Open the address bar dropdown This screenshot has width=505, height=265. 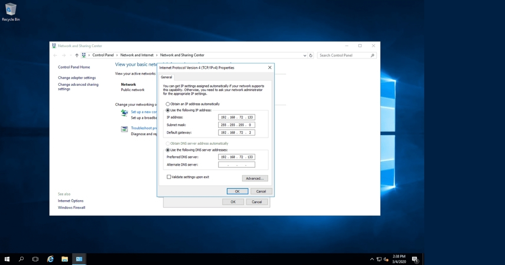click(x=304, y=55)
